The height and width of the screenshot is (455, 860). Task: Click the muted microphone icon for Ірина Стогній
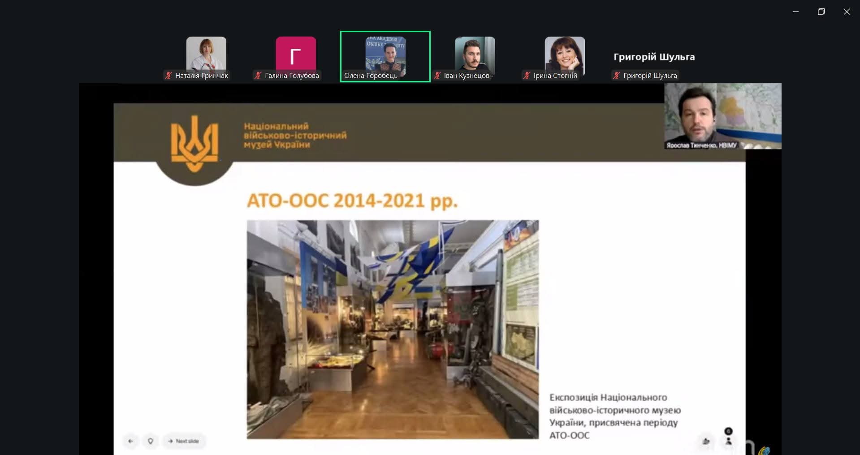tap(527, 76)
